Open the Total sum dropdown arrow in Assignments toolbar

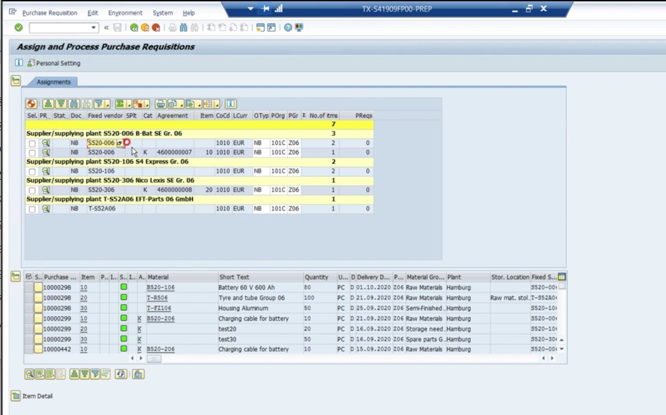click(129, 104)
